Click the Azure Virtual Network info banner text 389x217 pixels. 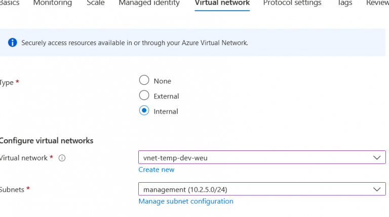pyautogui.click(x=134, y=43)
